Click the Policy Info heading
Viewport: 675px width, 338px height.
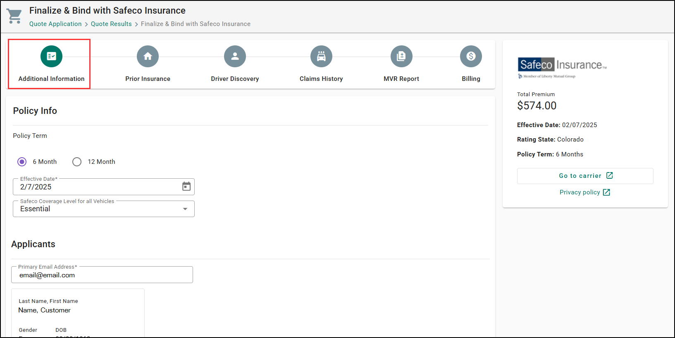[x=35, y=111]
